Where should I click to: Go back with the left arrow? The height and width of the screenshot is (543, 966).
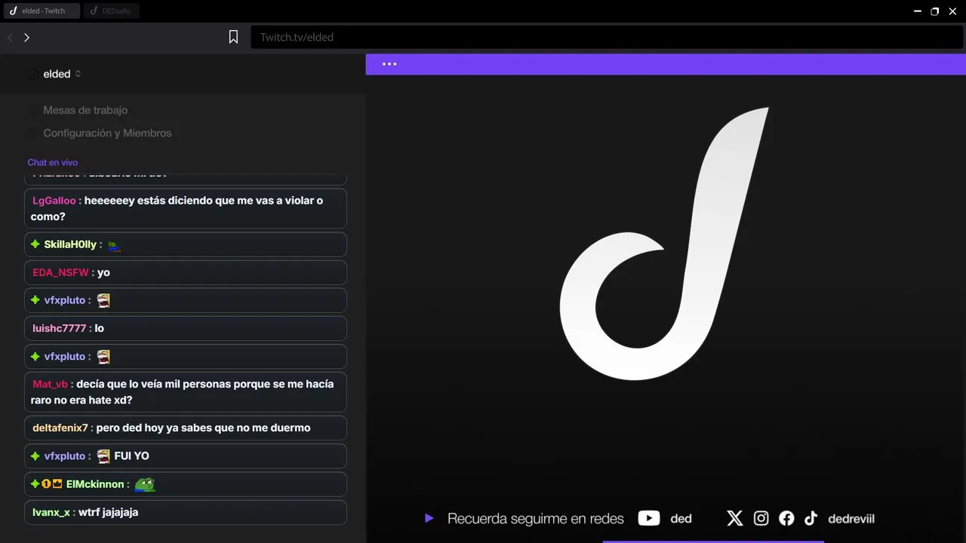(10, 37)
